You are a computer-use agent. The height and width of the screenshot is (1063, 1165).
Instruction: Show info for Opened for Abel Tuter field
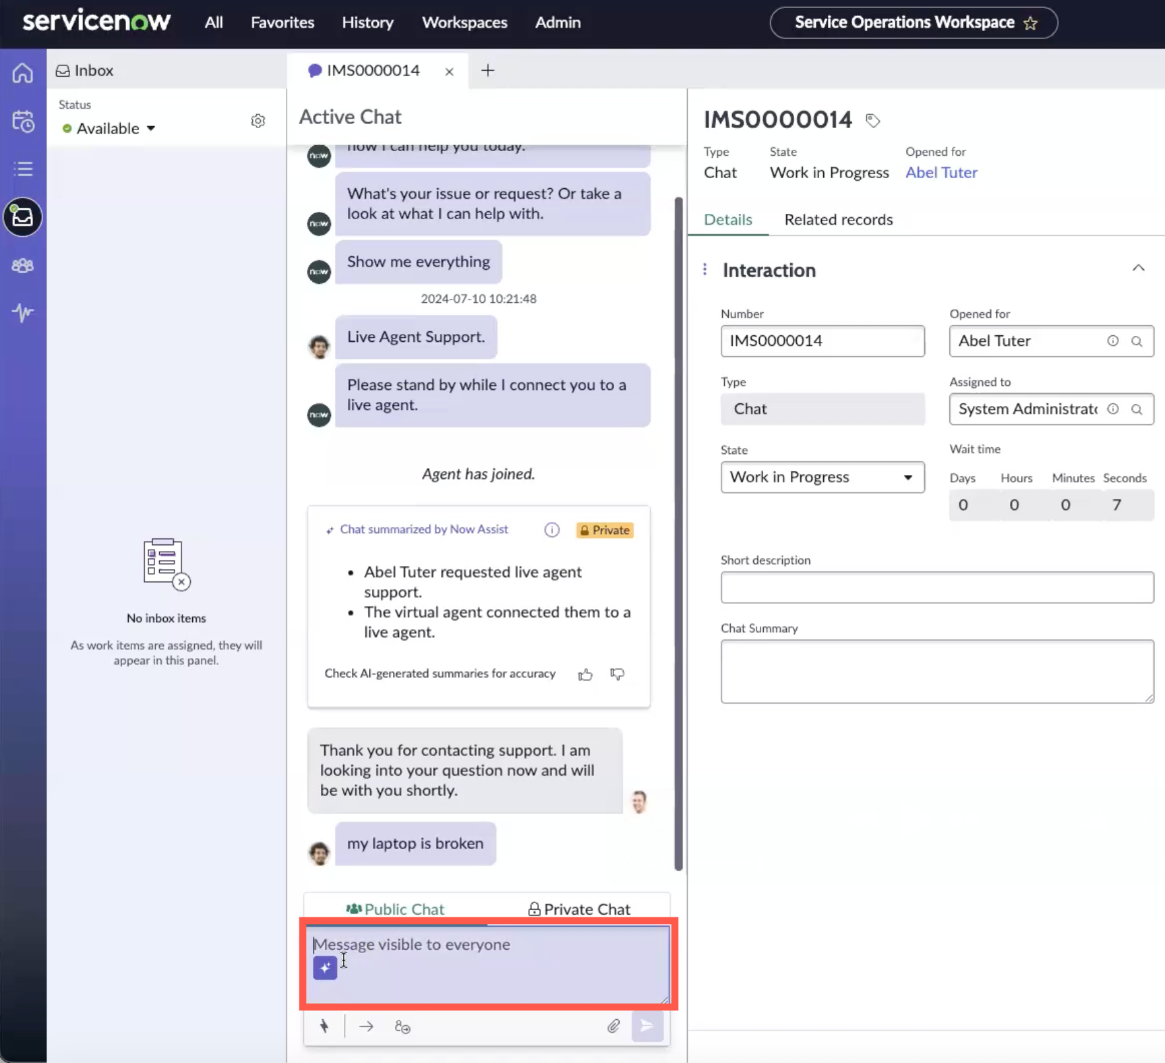1113,341
